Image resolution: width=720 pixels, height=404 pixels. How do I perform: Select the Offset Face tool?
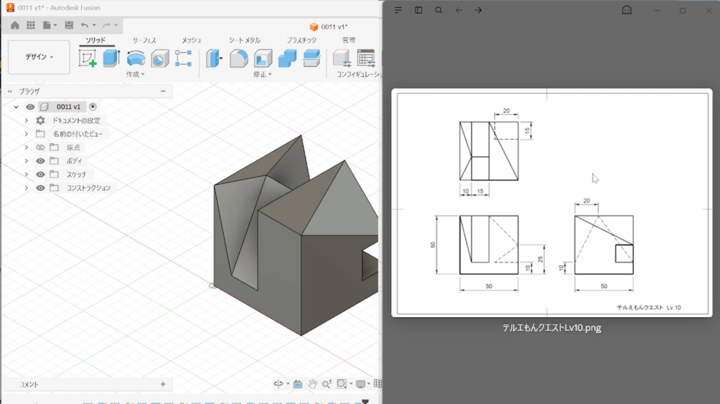point(312,58)
